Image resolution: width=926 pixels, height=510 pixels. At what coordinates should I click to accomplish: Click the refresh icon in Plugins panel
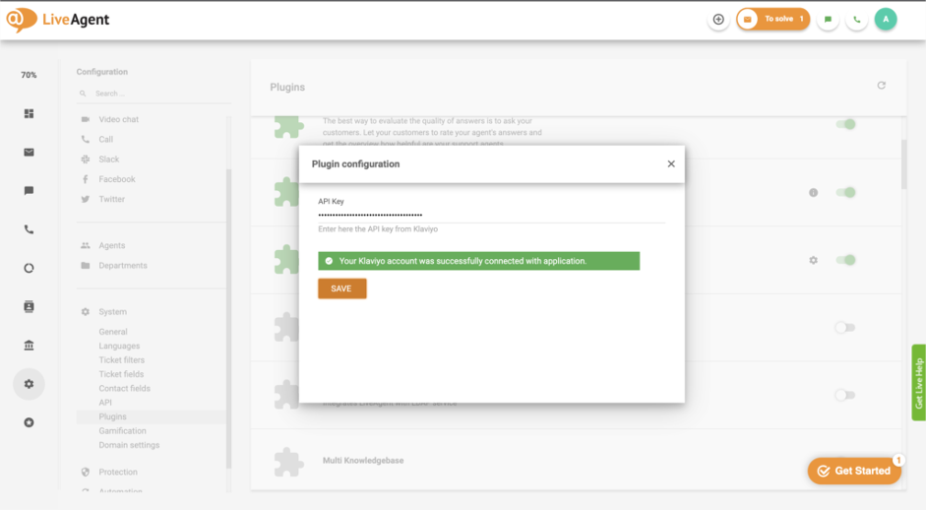tap(881, 86)
